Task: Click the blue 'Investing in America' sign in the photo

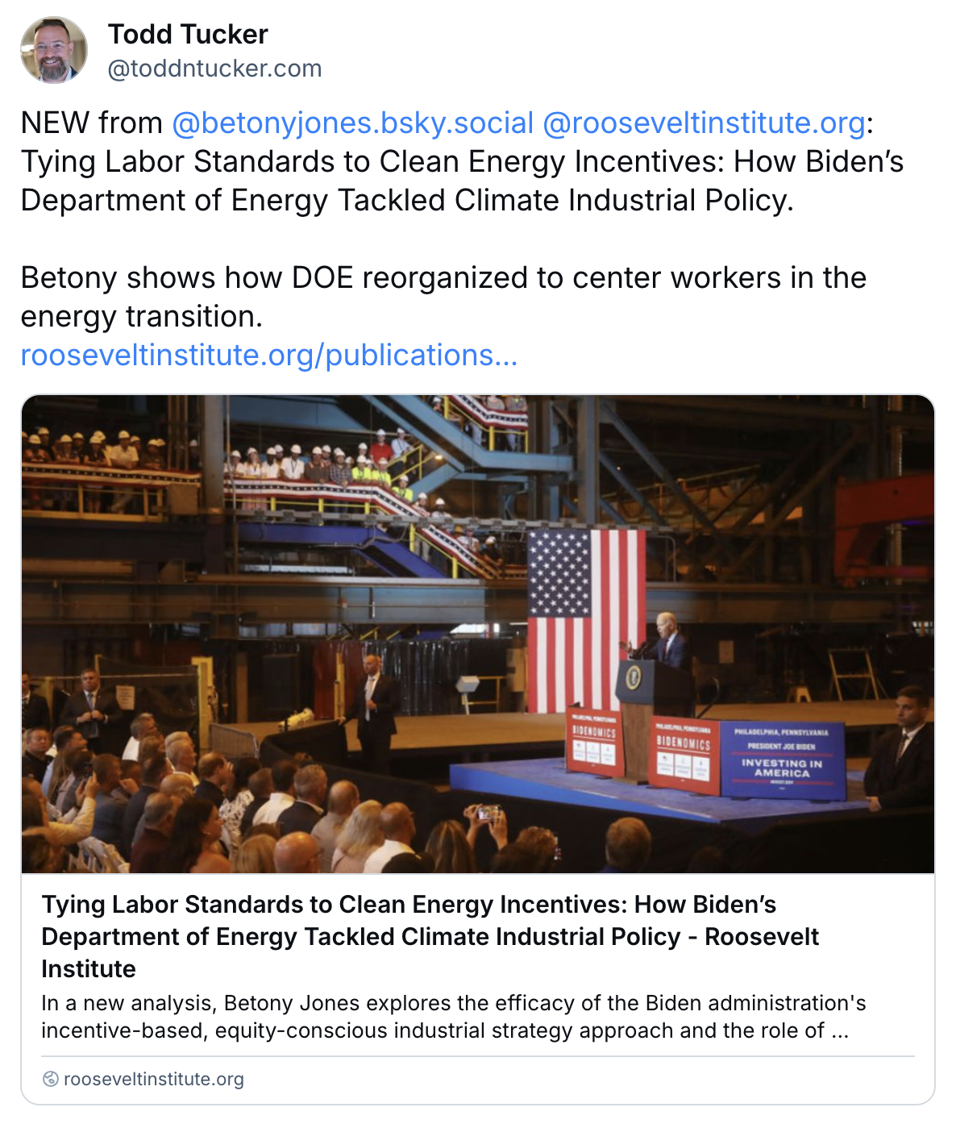Action: (781, 760)
